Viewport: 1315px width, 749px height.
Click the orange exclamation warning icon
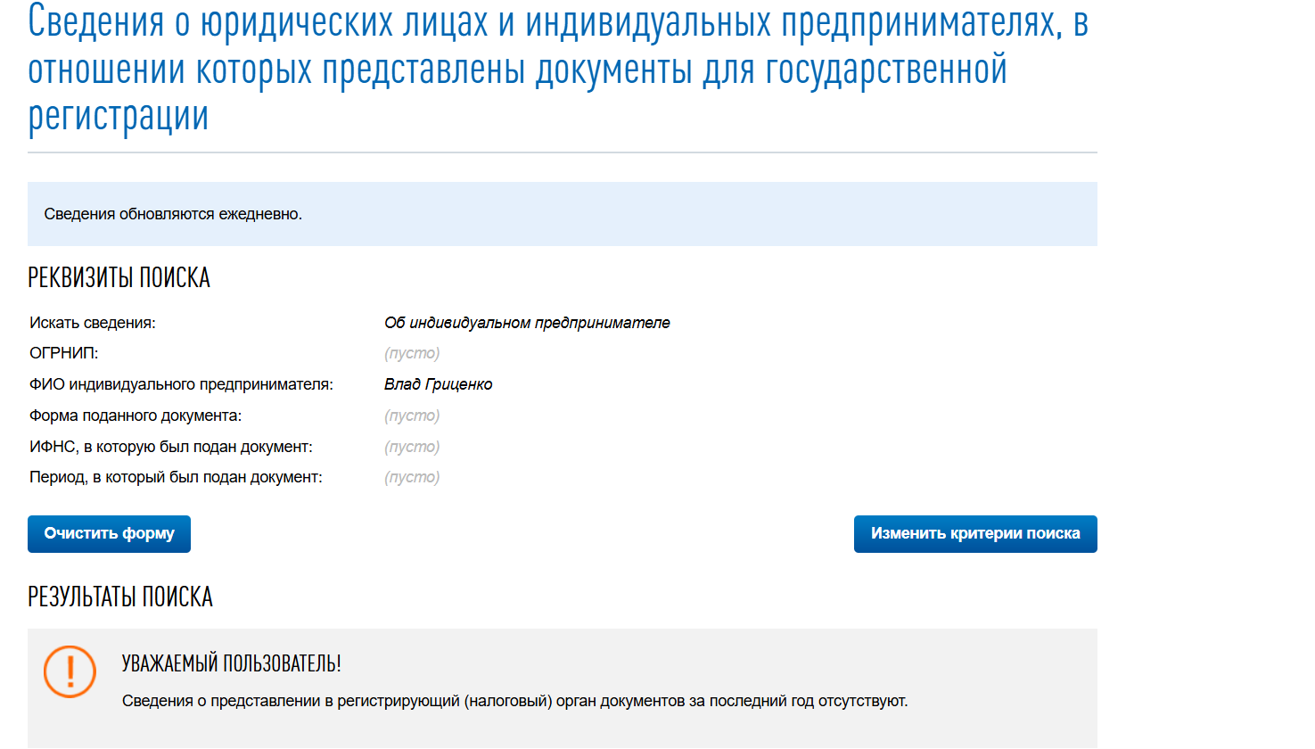tap(70, 671)
